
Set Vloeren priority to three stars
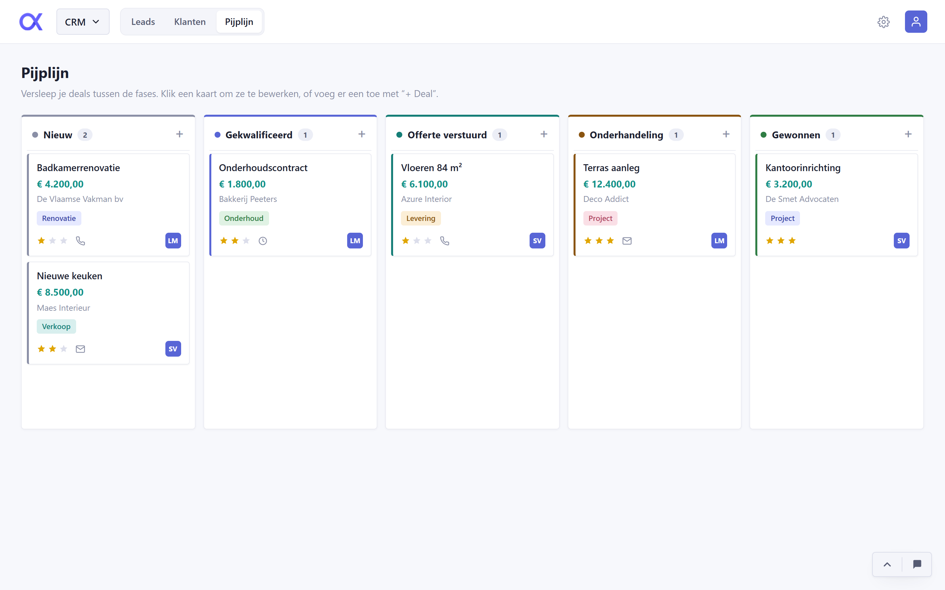pyautogui.click(x=428, y=241)
